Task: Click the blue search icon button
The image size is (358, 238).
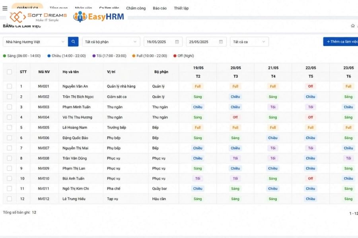Action: [x=73, y=42]
